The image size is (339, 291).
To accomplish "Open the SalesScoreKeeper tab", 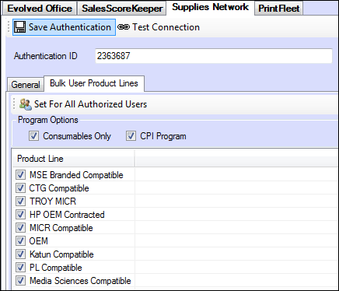I will coord(122,9).
